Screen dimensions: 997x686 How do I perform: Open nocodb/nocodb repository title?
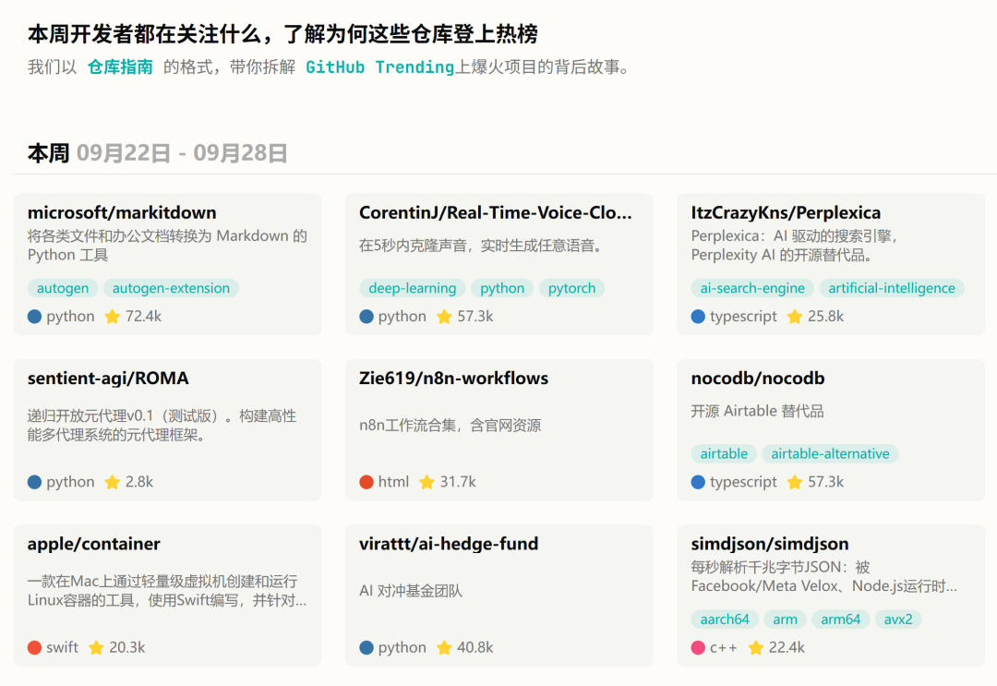[757, 379]
